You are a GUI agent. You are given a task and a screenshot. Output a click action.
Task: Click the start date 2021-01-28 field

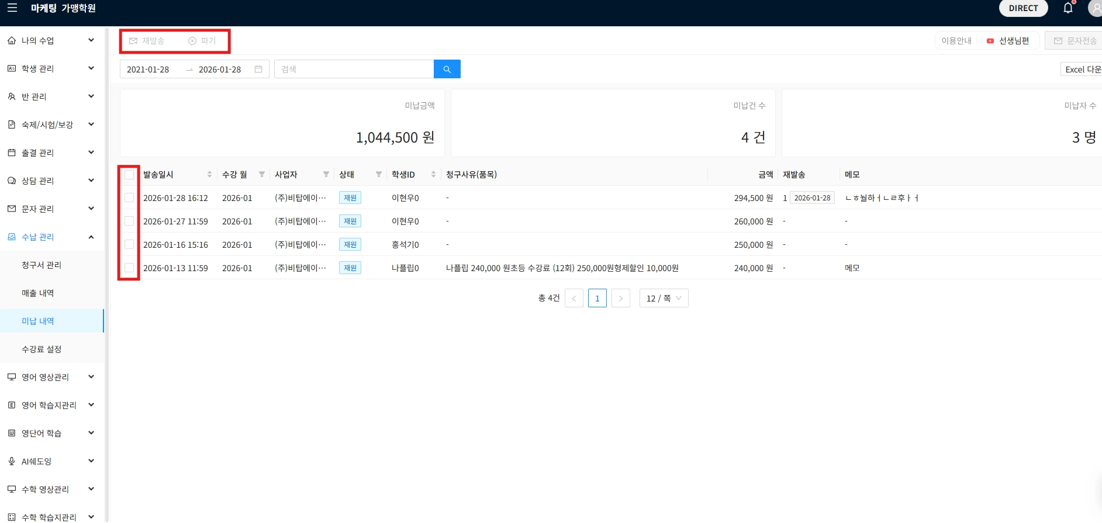(x=148, y=69)
